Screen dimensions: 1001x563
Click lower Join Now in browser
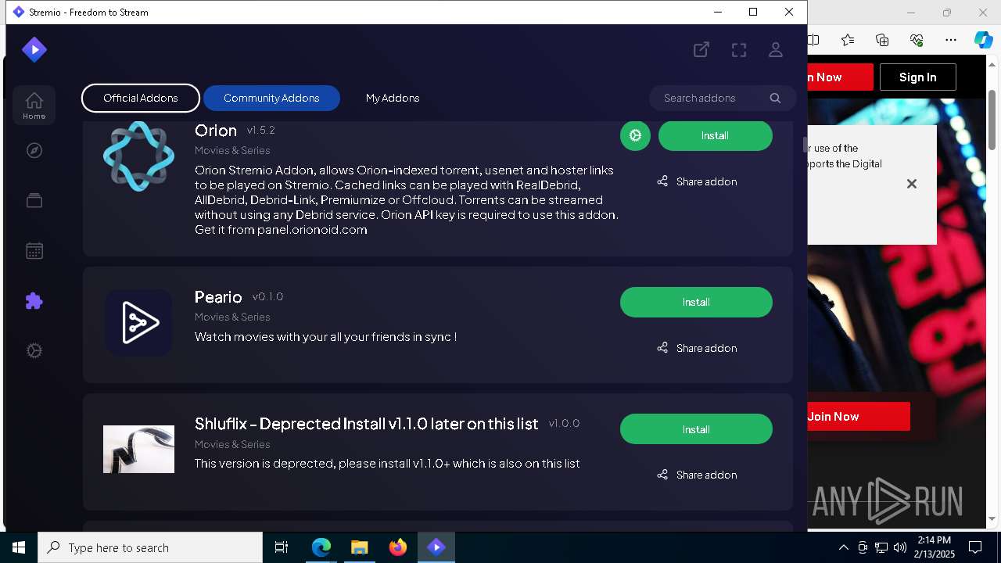(859, 416)
